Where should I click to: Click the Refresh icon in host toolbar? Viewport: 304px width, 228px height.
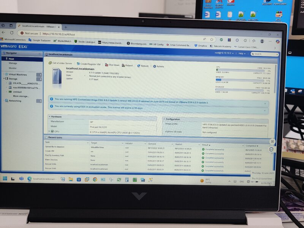pos(139,66)
